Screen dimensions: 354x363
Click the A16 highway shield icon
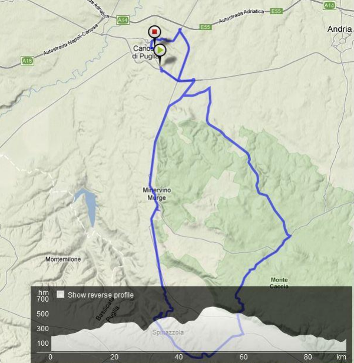[27, 61]
